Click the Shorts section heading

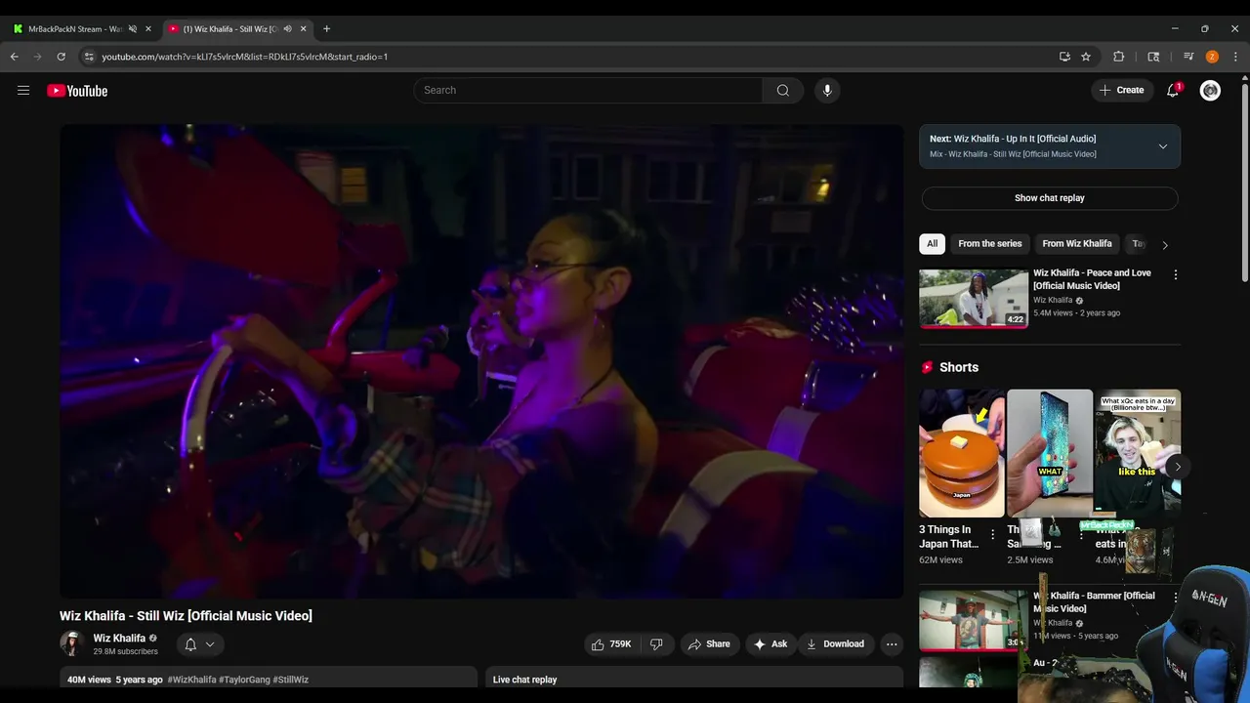(958, 367)
